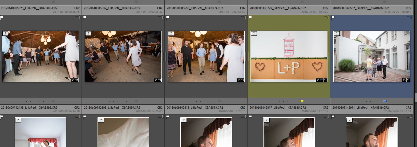Click the collection badge on X9A8486 thumbnail

[405, 80]
